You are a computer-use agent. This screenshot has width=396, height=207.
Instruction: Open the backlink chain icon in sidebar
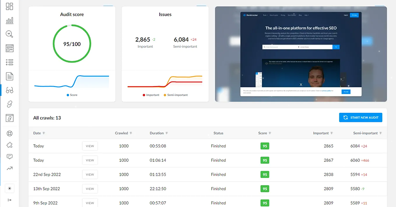coord(9,104)
